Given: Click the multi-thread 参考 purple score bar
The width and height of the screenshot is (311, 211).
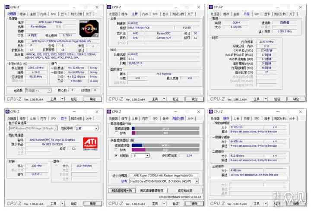Looking at the screenshot, I should [x=165, y=150].
